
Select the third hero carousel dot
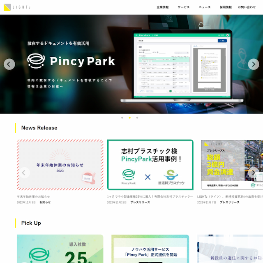(137, 118)
